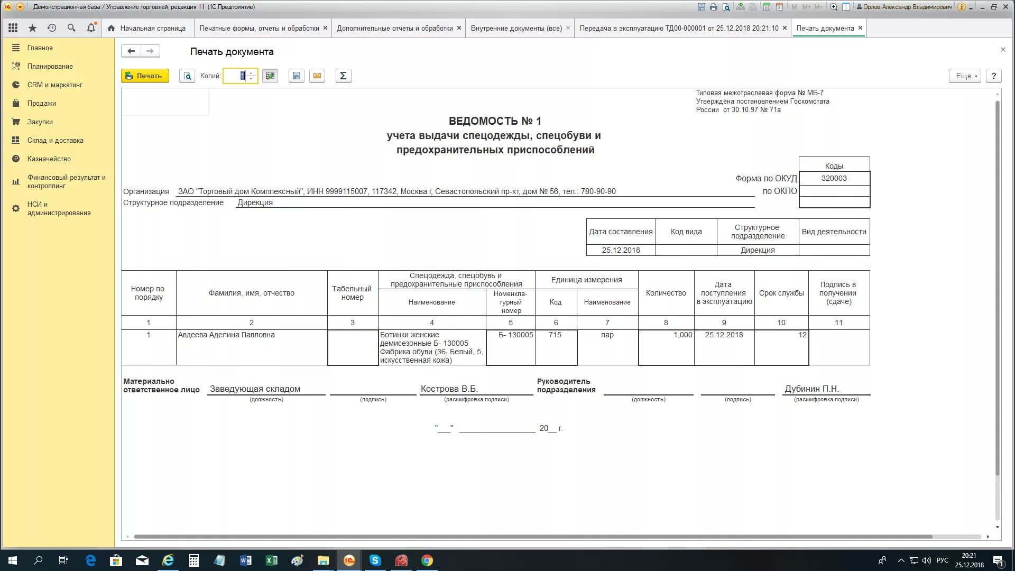Screen dimensions: 1015x571
Task: Open notifications bell icon
Action: point(91,28)
